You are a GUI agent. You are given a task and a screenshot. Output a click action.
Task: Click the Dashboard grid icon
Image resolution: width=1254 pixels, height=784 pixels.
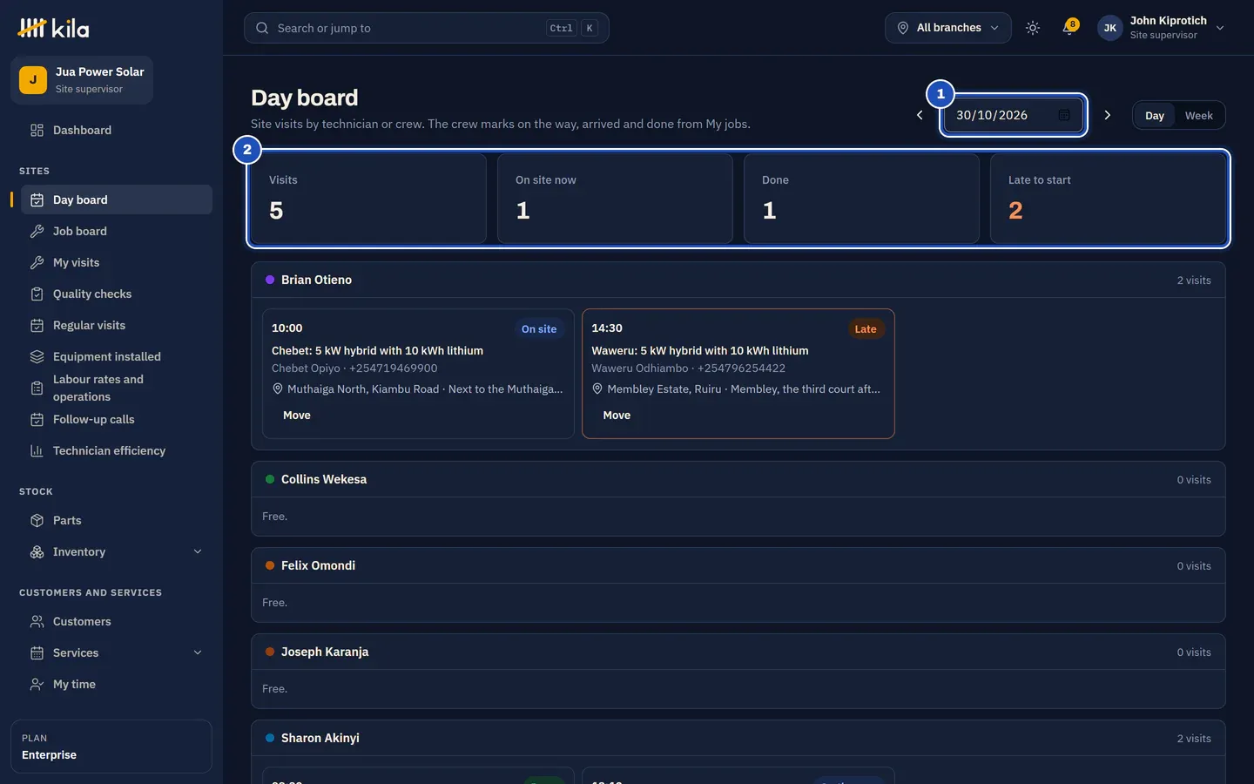coord(37,130)
